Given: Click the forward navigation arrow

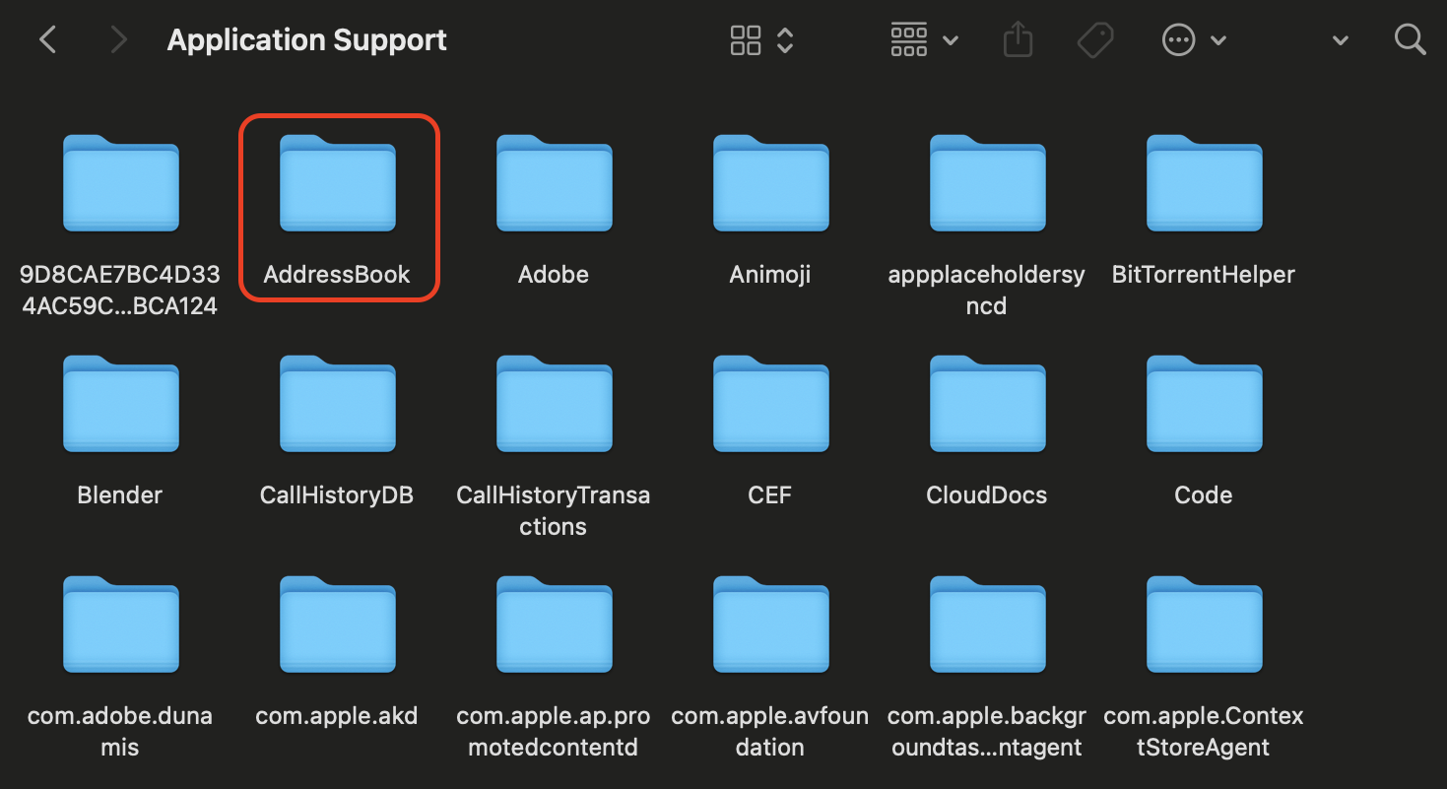Looking at the screenshot, I should click(116, 39).
